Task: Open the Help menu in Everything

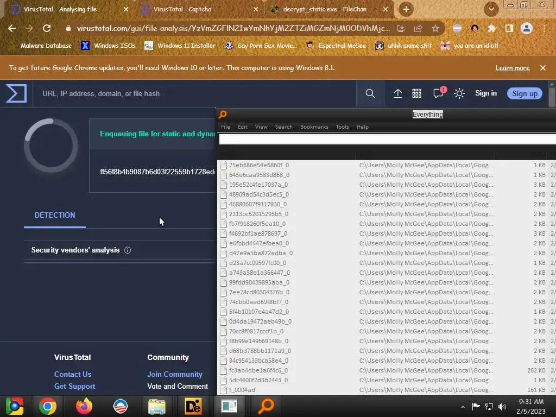Action: click(x=362, y=127)
